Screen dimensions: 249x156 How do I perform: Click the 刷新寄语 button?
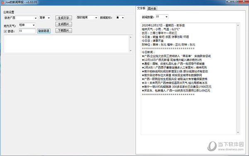coord(44,31)
